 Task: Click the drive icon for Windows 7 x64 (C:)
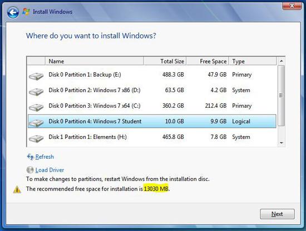pyautogui.click(x=36, y=107)
